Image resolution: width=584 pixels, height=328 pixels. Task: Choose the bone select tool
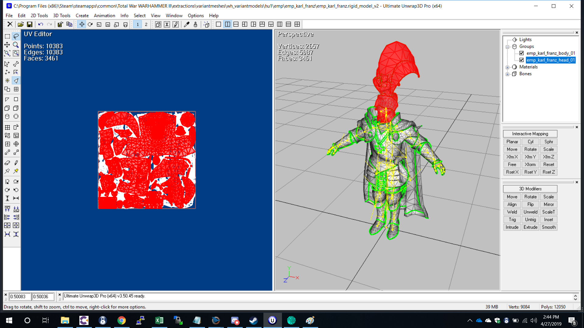[x=16, y=64]
